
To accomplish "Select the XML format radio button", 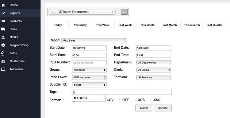I will tap(152, 101).
